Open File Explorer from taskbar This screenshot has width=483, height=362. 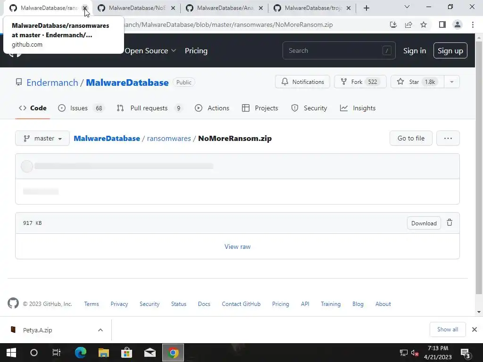pyautogui.click(x=104, y=353)
